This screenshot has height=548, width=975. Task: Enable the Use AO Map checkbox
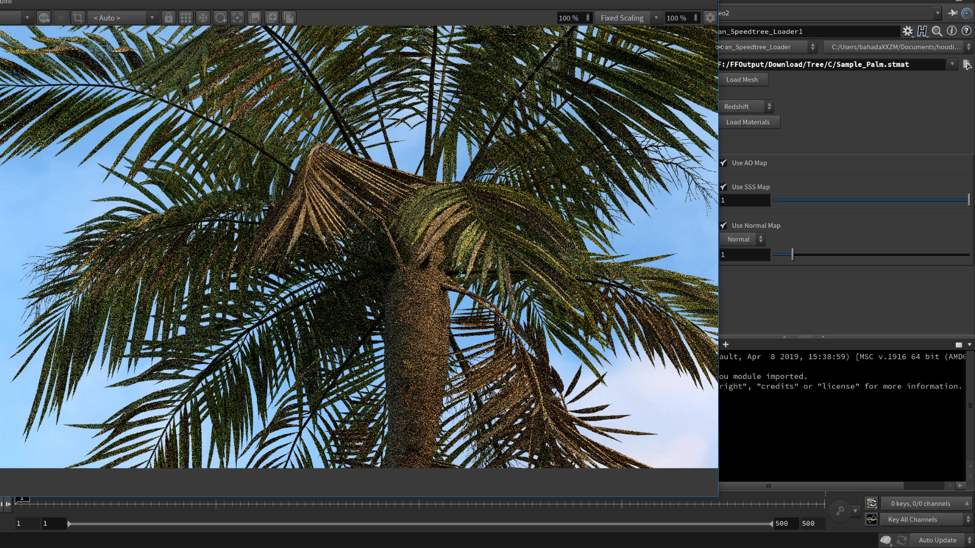point(724,163)
